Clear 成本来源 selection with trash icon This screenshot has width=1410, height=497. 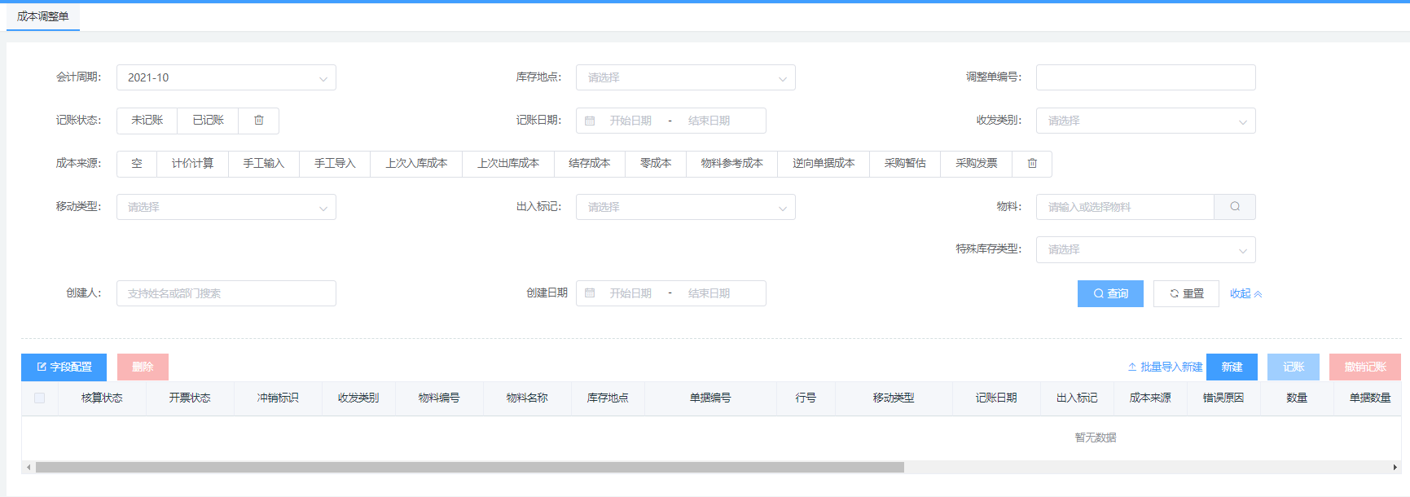click(x=1032, y=164)
